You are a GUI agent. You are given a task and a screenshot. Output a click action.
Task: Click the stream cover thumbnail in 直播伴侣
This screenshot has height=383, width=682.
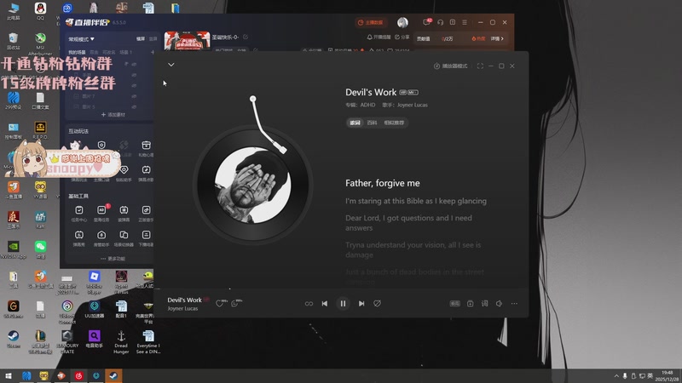click(x=187, y=41)
